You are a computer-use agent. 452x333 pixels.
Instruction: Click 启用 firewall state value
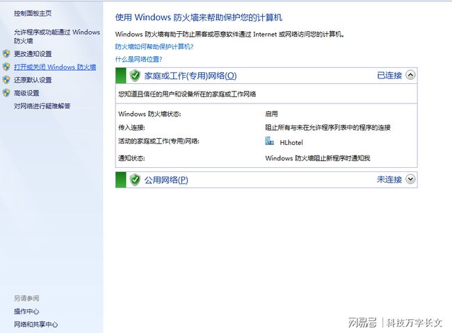[x=271, y=114]
